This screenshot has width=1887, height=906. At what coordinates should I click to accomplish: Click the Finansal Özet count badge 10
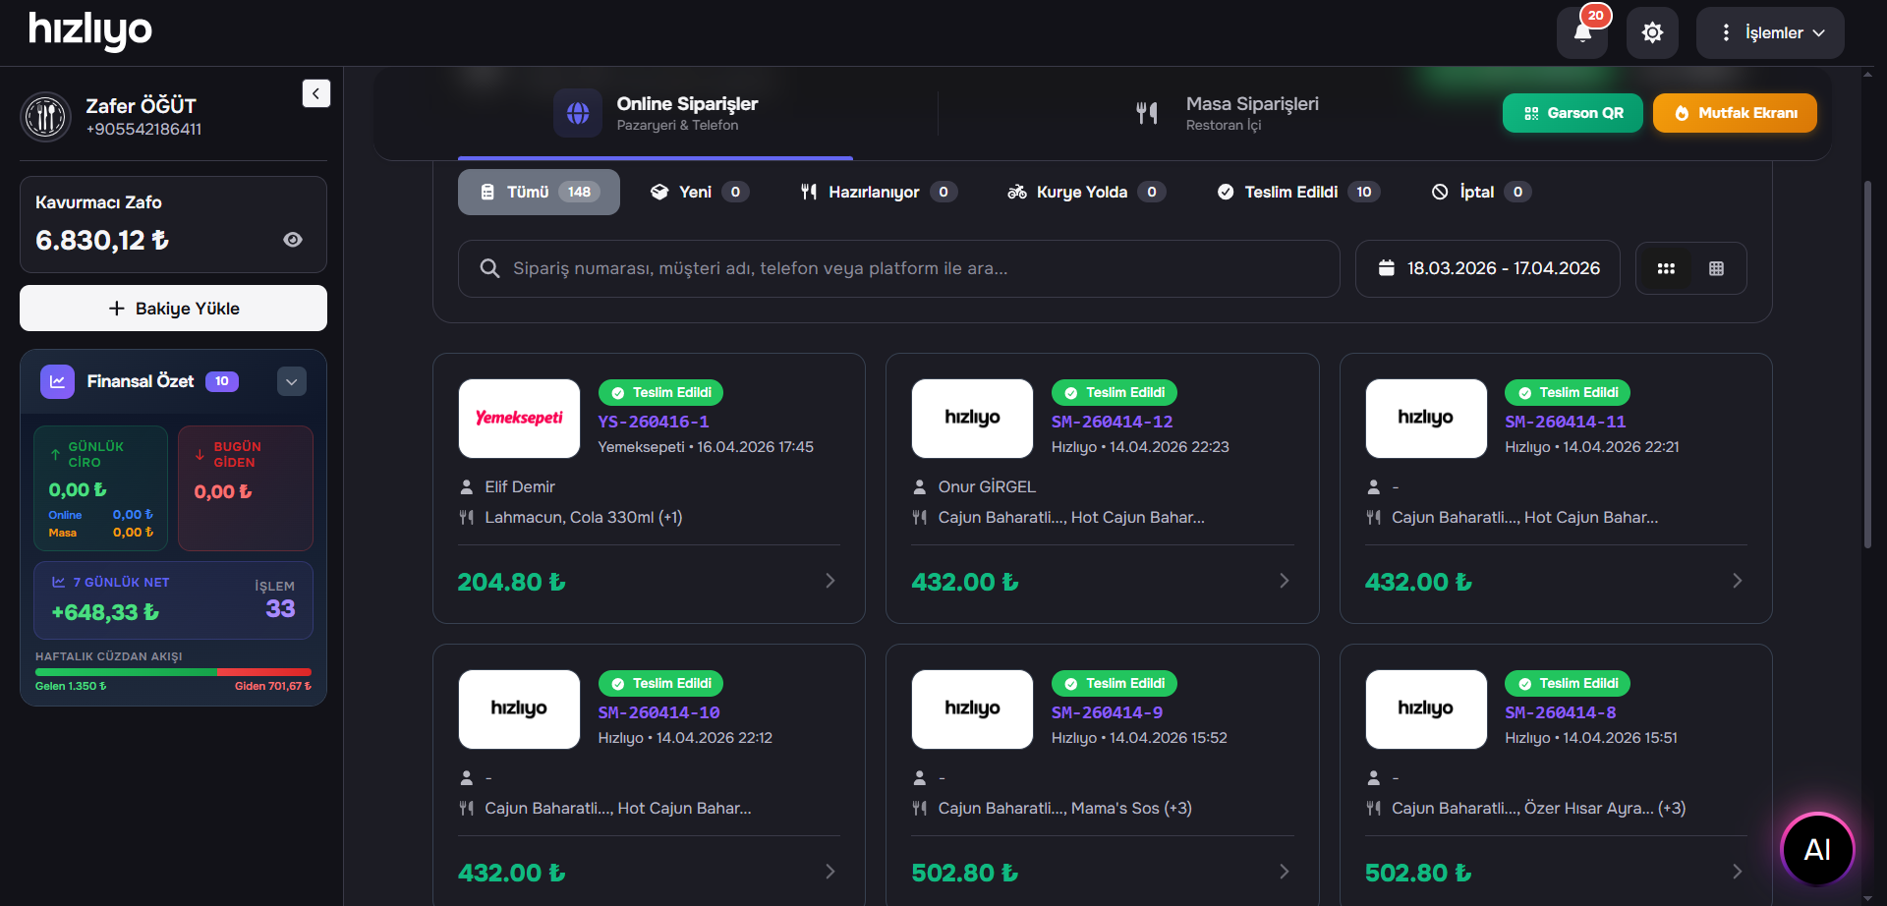pyautogui.click(x=222, y=381)
